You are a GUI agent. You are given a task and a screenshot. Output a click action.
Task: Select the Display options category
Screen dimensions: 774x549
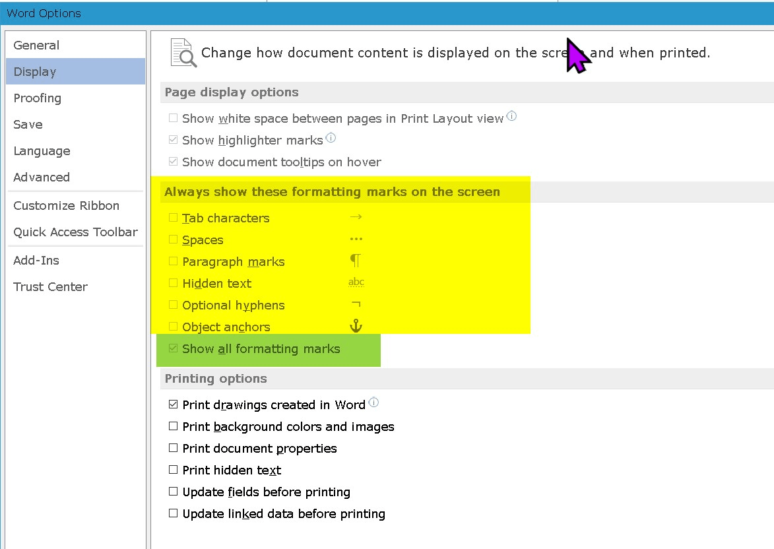click(75, 71)
